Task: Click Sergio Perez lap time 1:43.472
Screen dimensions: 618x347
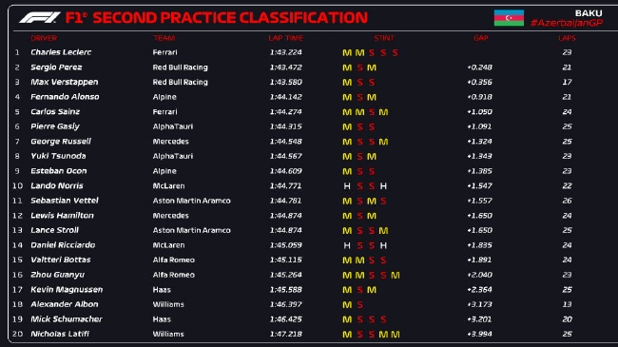Action: (286, 67)
